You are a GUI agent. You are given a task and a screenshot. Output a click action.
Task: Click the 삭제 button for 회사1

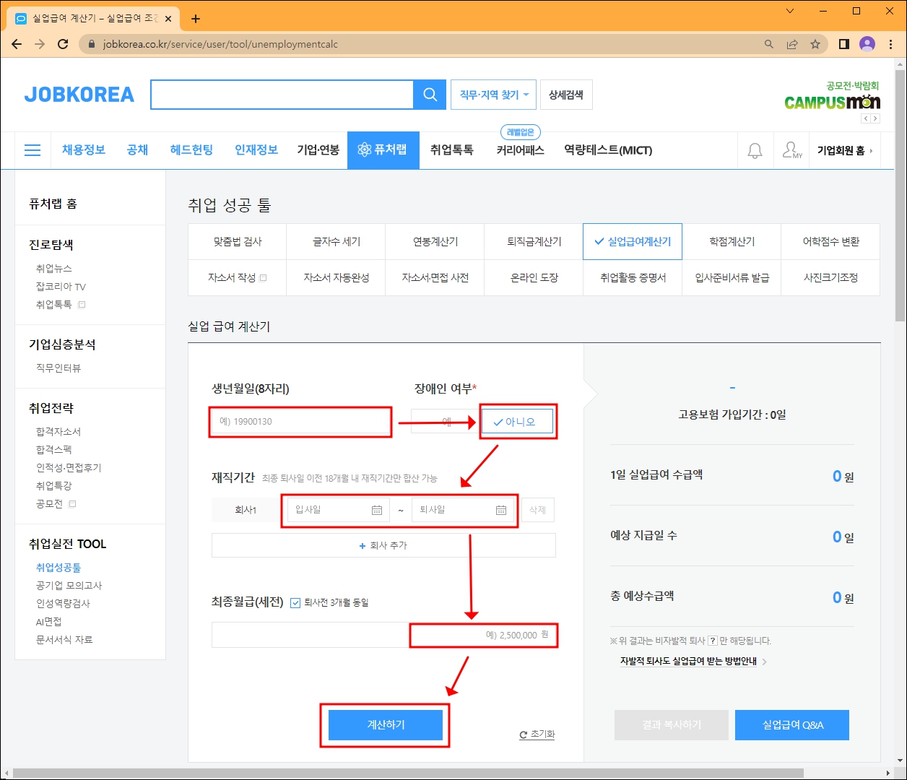pyautogui.click(x=538, y=510)
